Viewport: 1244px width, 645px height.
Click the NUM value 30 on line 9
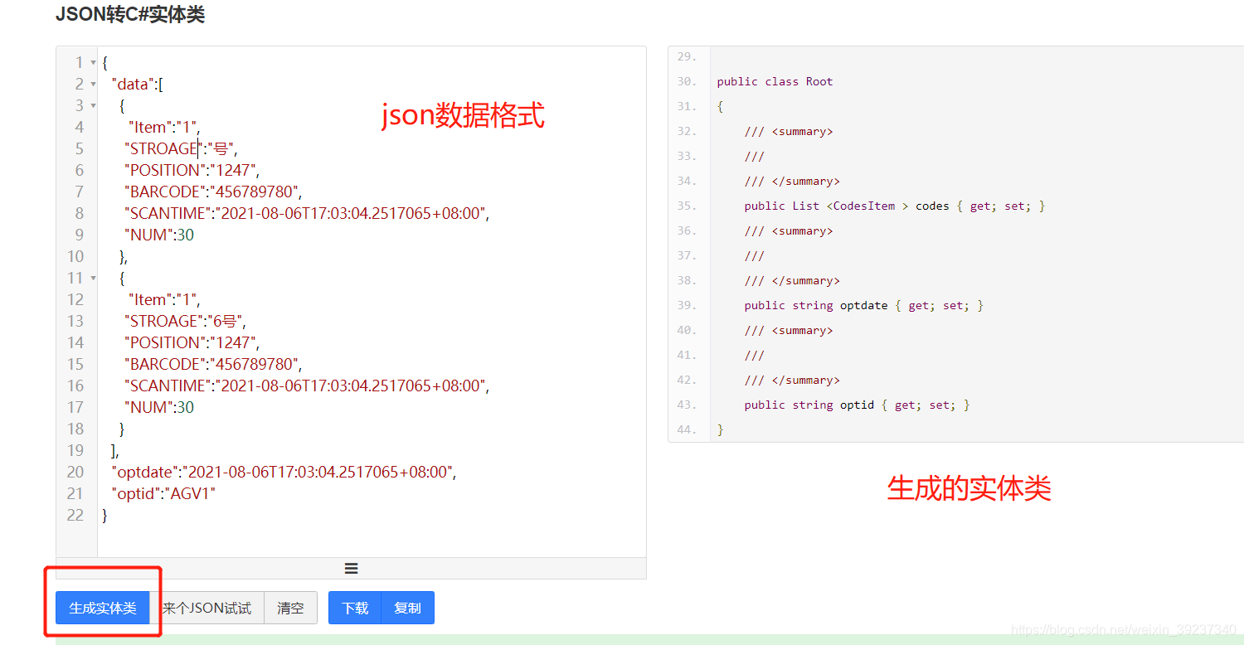click(x=187, y=235)
